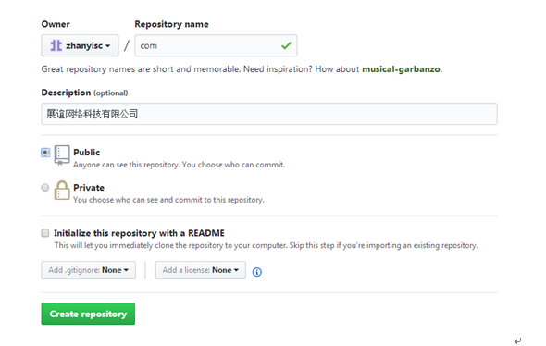
Task: Click the return arrow symbol at bottom right
Action: 518,340
